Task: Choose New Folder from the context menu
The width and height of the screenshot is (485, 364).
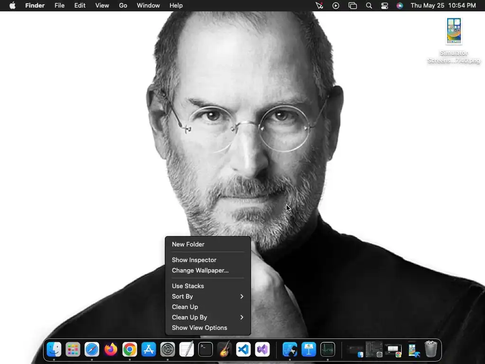Action: tap(208, 244)
